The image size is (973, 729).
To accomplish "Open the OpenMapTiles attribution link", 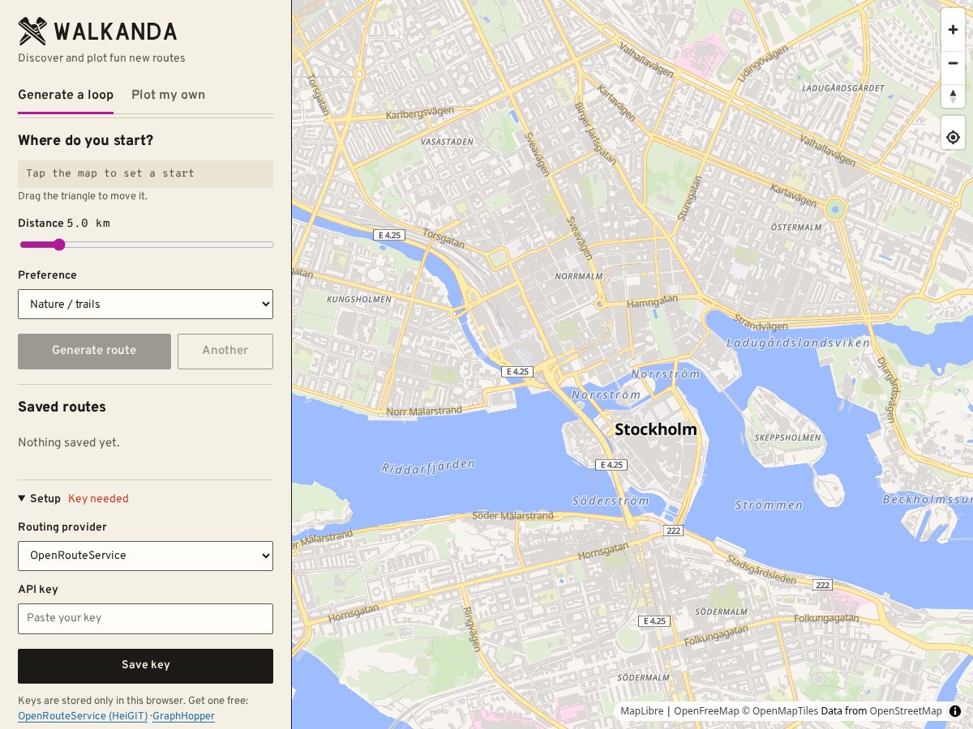I will [x=780, y=711].
